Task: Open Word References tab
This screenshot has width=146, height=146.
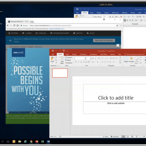Action: pos(115,13)
